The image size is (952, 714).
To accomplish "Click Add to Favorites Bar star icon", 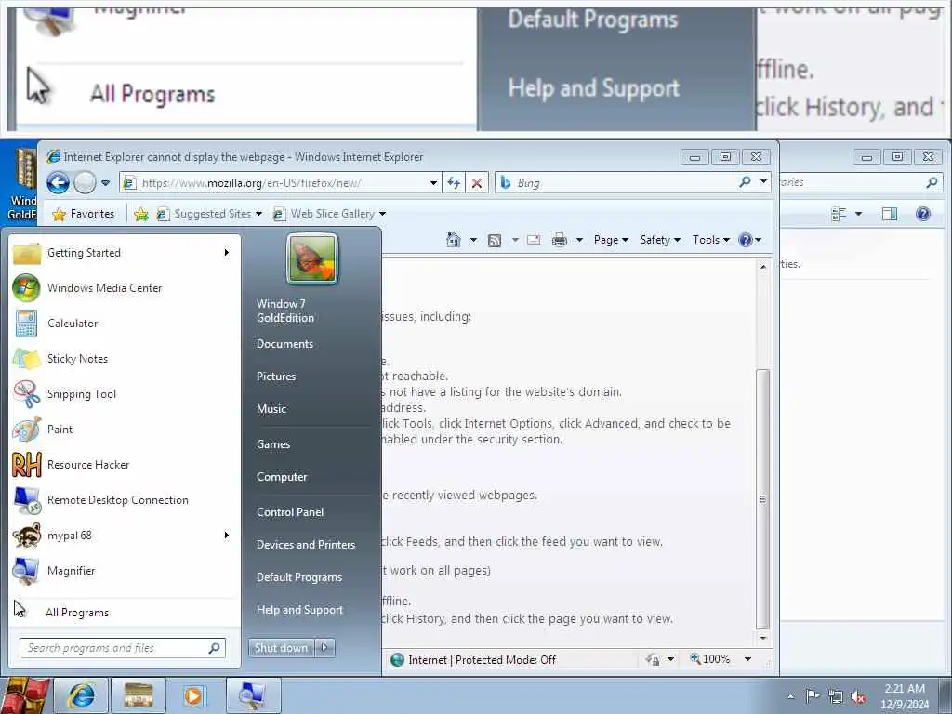I will pyautogui.click(x=141, y=214).
